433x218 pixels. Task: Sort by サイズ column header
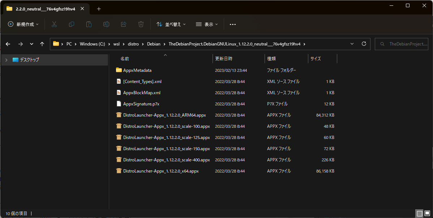pyautogui.click(x=316, y=59)
